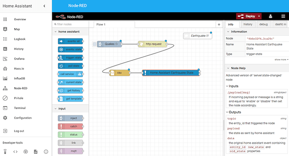This screenshot has width=289, height=156.
Task: Select the Hass.io sidebar icon
Action: pyautogui.click(x=5, y=68)
